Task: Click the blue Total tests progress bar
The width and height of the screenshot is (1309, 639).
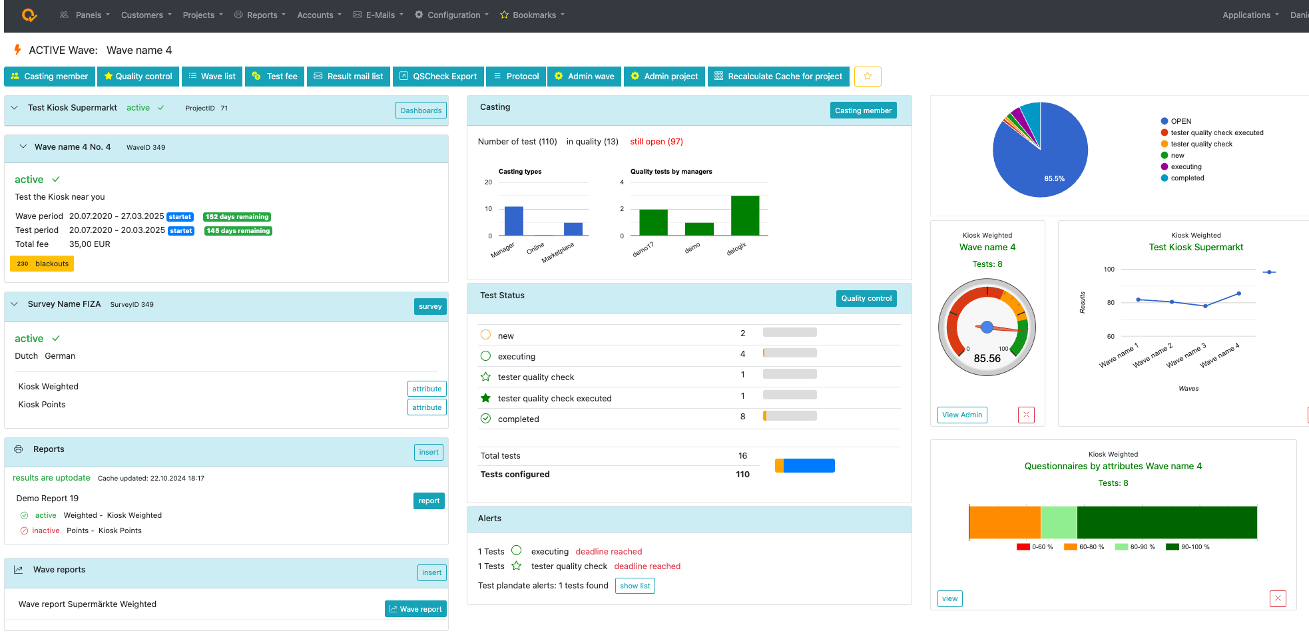Action: 809,465
